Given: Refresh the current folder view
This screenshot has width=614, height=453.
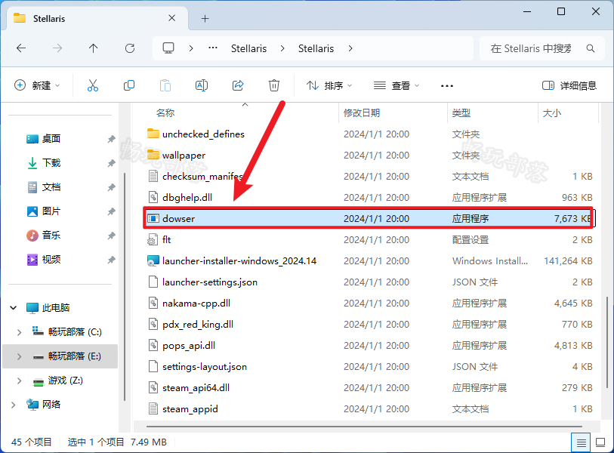Looking at the screenshot, I should [130, 48].
